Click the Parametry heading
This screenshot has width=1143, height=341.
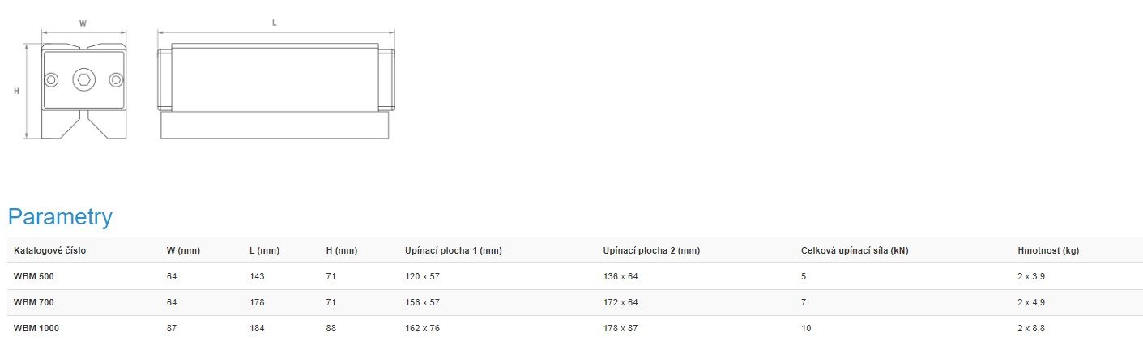(x=60, y=217)
